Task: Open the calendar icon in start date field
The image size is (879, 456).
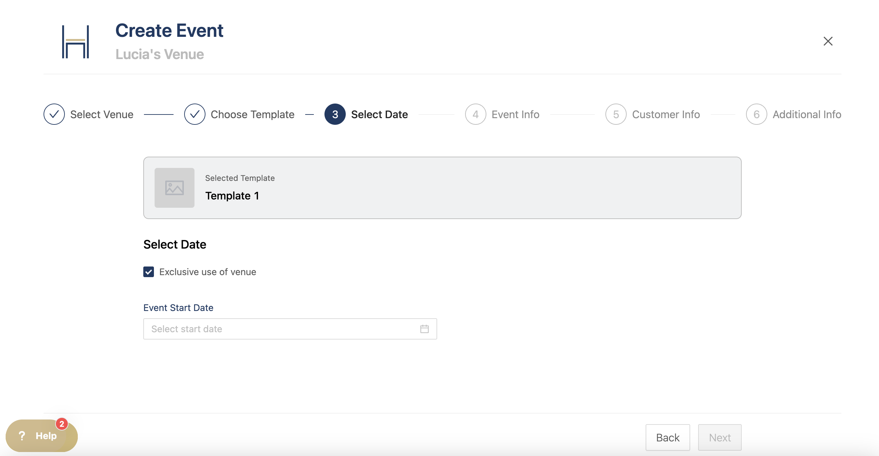Action: 424,329
